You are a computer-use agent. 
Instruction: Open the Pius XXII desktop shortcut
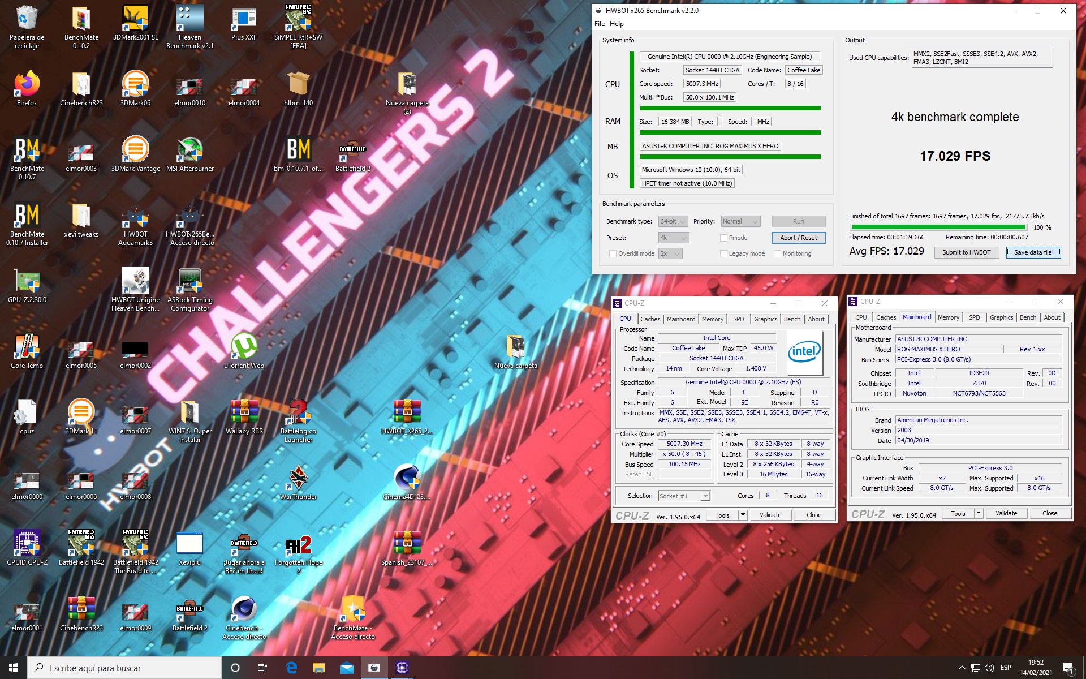[244, 23]
